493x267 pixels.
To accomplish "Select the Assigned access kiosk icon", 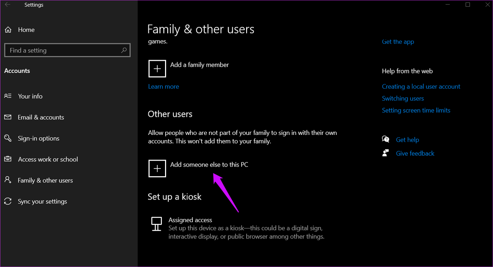I will [x=156, y=224].
